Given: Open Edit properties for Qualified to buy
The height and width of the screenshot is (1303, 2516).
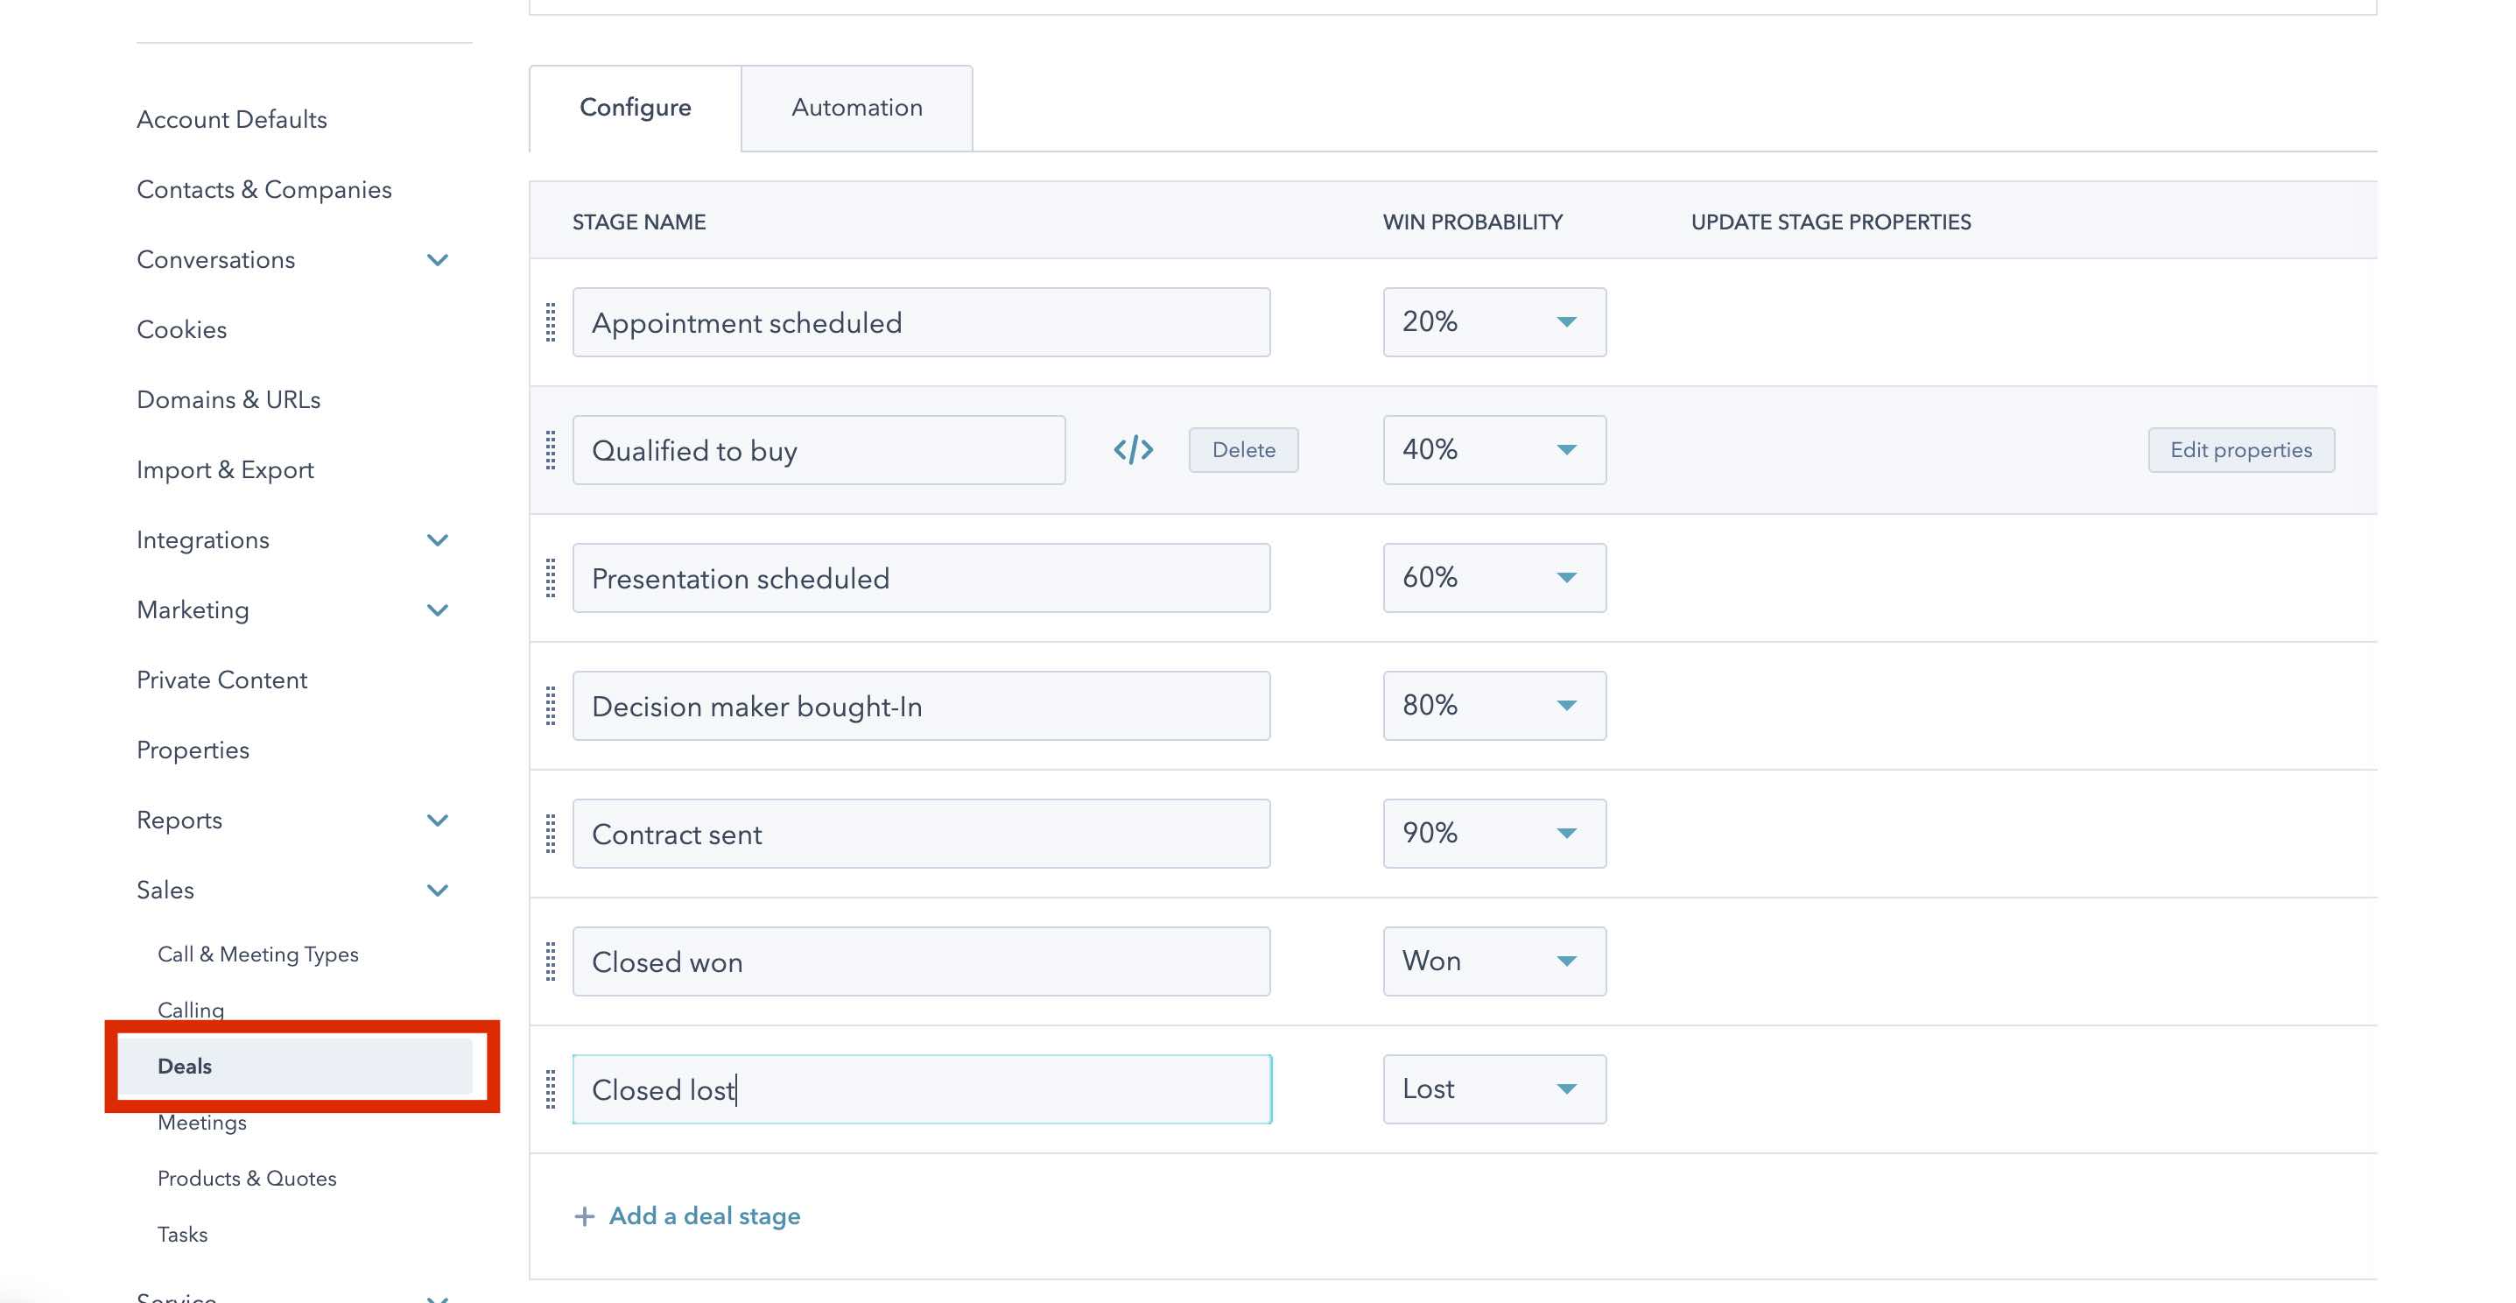Looking at the screenshot, I should tap(2240, 449).
